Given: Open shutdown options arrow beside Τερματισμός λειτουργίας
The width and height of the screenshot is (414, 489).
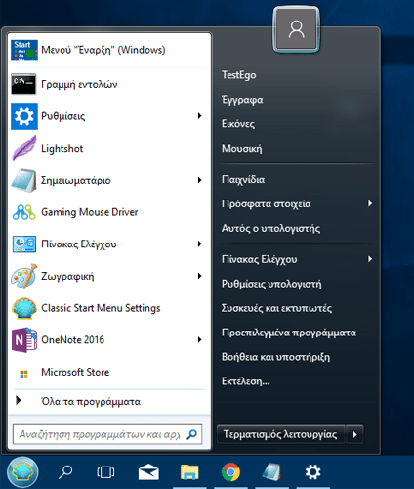Looking at the screenshot, I should 354,434.
